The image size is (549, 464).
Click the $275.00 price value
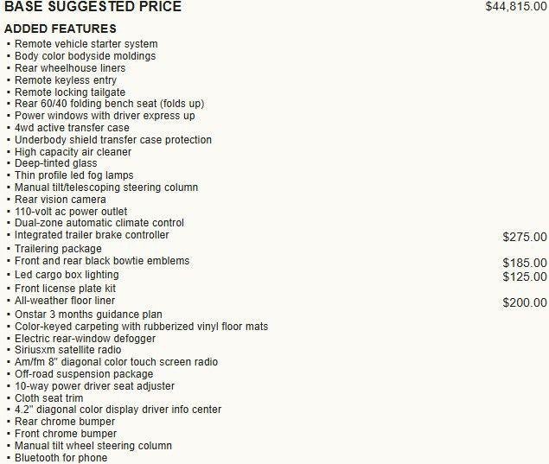pyautogui.click(x=525, y=237)
